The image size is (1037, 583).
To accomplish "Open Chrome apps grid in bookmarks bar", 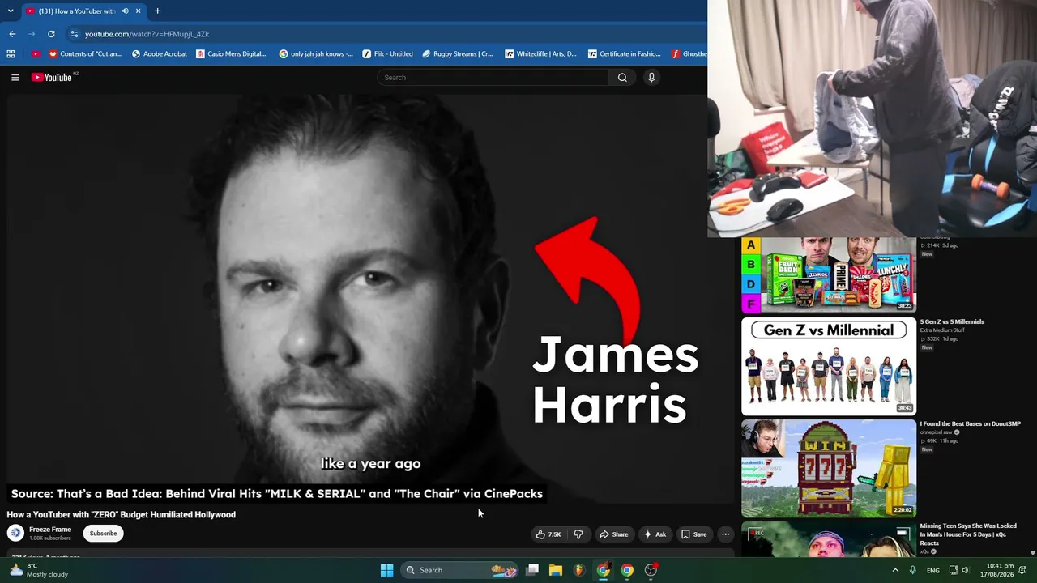I will pyautogui.click(x=11, y=54).
